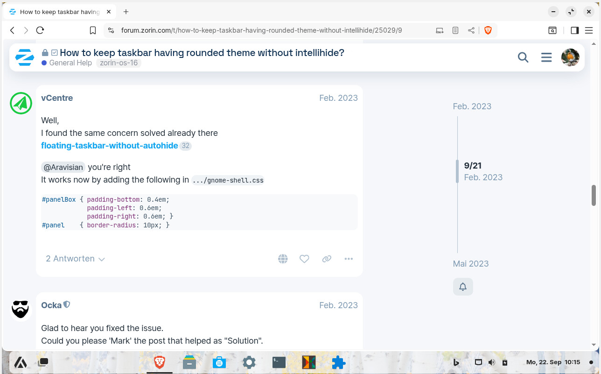Screen dimensions: 601x374
Task: Click the Brave Shields lion icon
Action: 488,30
